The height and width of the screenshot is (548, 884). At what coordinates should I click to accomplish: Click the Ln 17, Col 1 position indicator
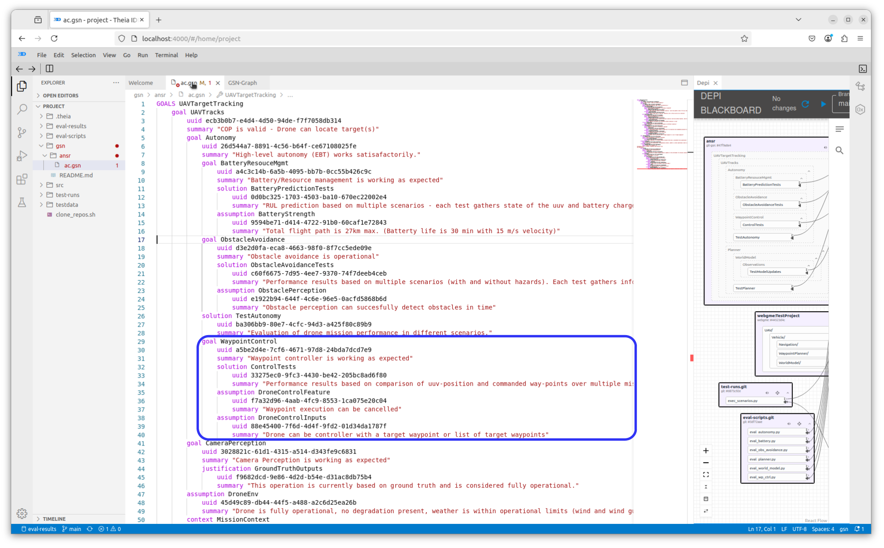coord(762,529)
